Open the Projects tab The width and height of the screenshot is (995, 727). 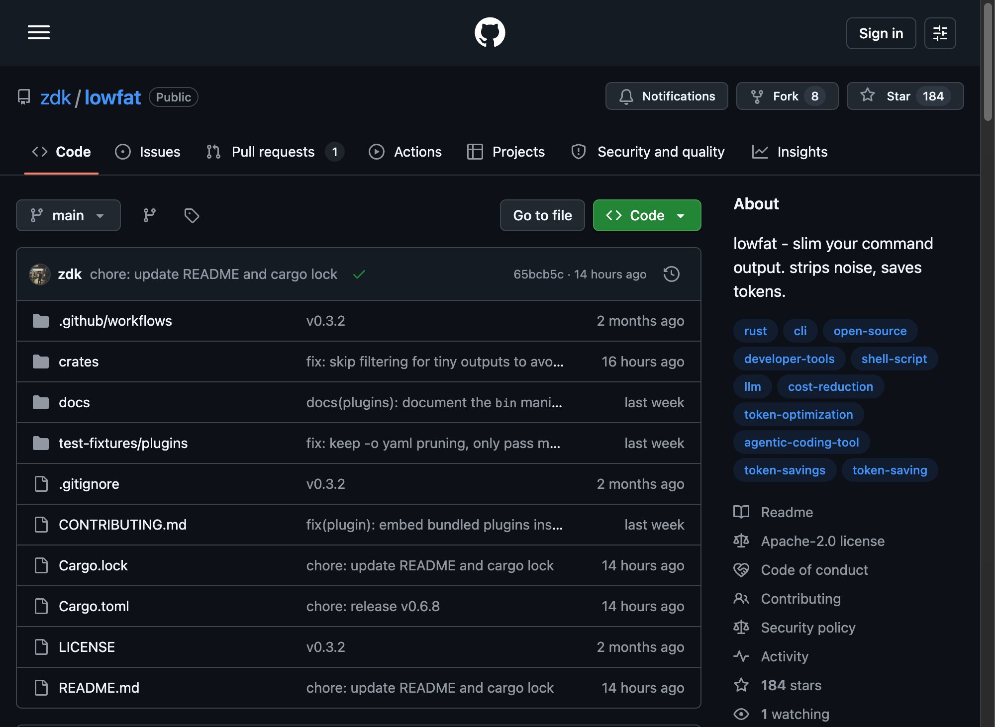coord(506,152)
